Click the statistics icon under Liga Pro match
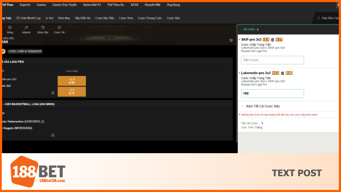The image size is (341, 192). click(53, 92)
